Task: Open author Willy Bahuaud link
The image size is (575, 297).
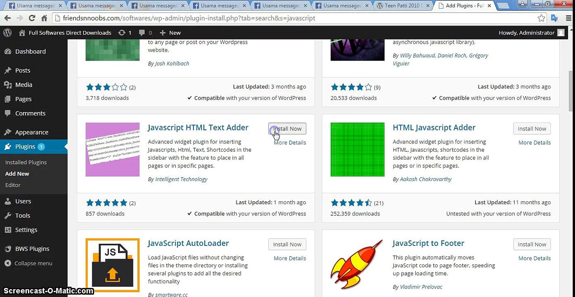Action: (417, 55)
